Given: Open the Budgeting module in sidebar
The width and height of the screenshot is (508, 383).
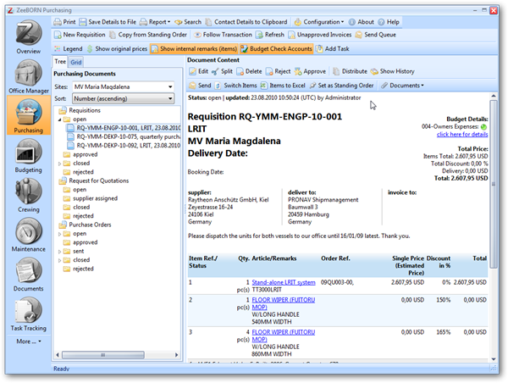Looking at the screenshot, I should click(x=25, y=158).
